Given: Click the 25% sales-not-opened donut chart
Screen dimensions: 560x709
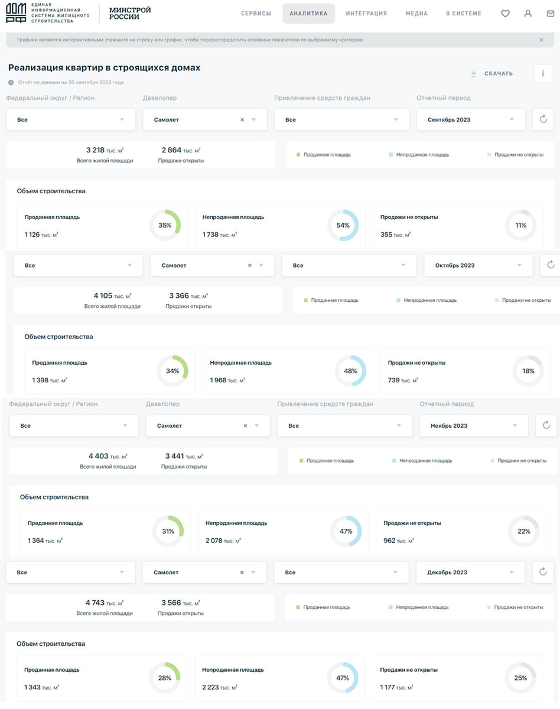Looking at the screenshot, I should coord(520,678).
